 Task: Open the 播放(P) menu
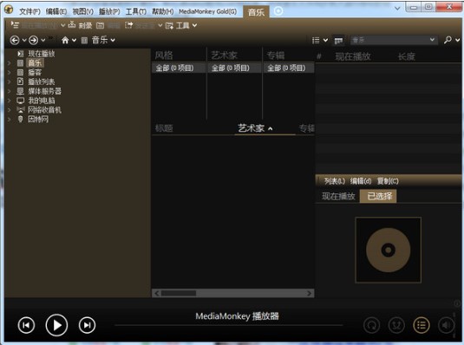109,11
